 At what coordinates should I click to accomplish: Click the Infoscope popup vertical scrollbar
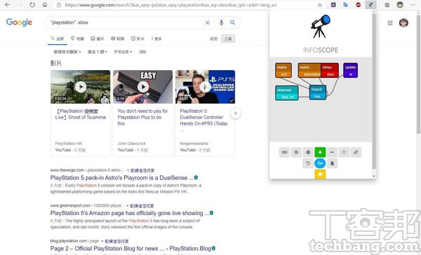(374, 91)
